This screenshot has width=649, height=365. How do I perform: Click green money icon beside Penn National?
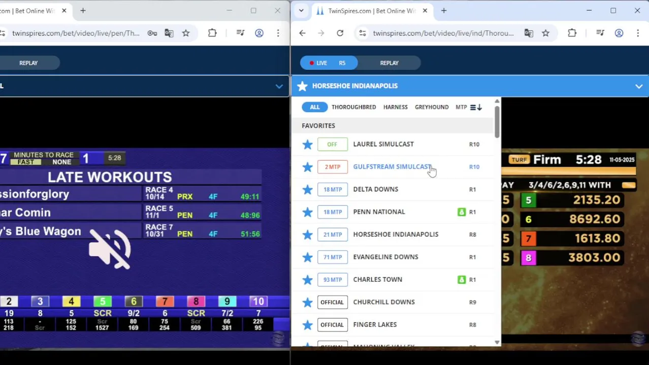tap(462, 212)
